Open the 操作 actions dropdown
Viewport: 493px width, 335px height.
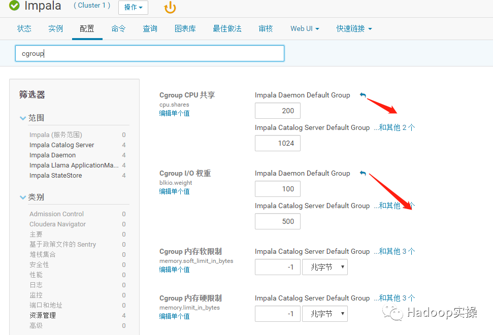134,7
